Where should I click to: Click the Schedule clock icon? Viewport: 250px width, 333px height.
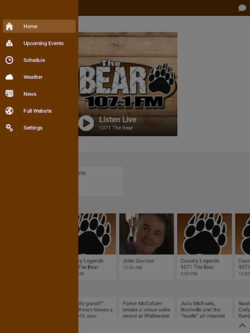(9, 60)
